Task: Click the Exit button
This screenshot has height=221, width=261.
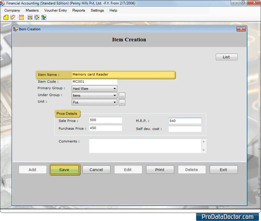Action: [x=223, y=170]
